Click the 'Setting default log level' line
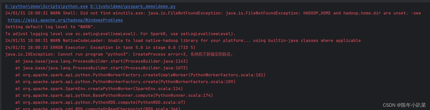430x110 pixels. pos(50,27)
